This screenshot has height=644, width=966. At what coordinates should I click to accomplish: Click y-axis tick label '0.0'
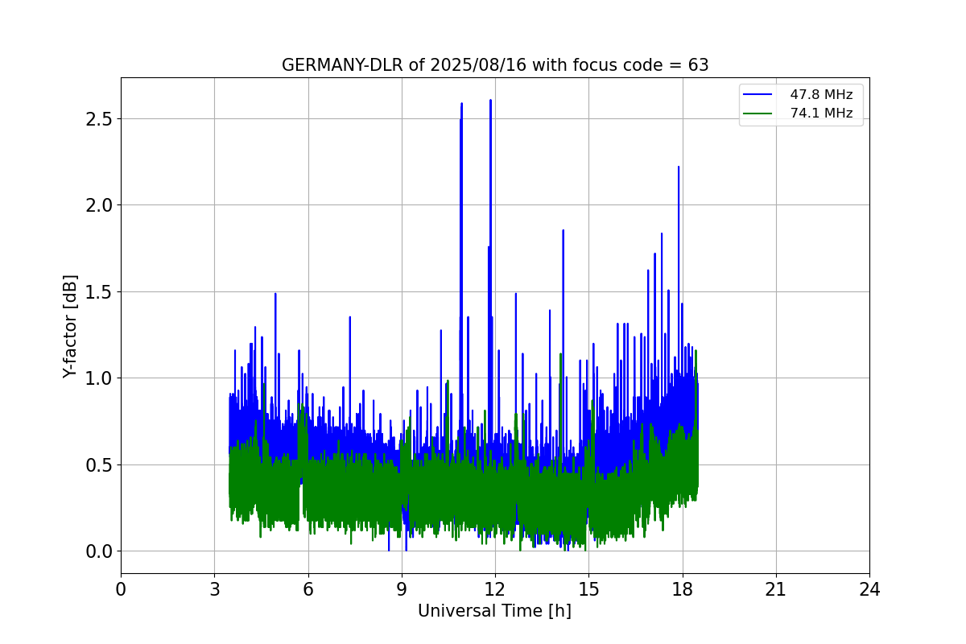(x=100, y=551)
